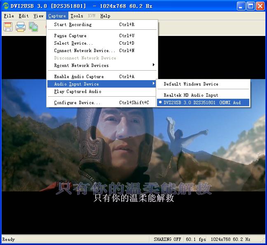Choose Pause Capture menu entry
The image size is (267, 245).
[70, 36]
